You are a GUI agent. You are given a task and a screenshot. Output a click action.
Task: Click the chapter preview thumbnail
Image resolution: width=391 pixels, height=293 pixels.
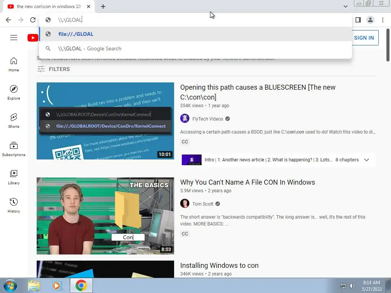[x=192, y=160]
